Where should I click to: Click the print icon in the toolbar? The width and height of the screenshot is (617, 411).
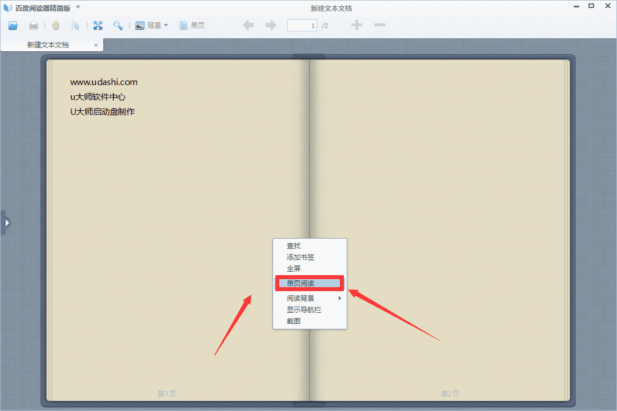point(34,26)
